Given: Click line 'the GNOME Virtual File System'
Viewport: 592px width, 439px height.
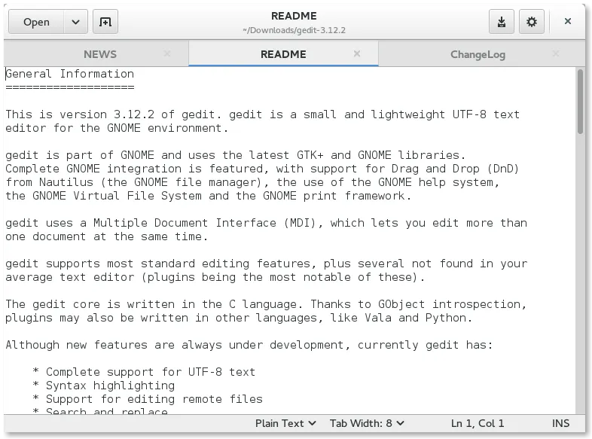Looking at the screenshot, I should pyautogui.click(x=208, y=196).
